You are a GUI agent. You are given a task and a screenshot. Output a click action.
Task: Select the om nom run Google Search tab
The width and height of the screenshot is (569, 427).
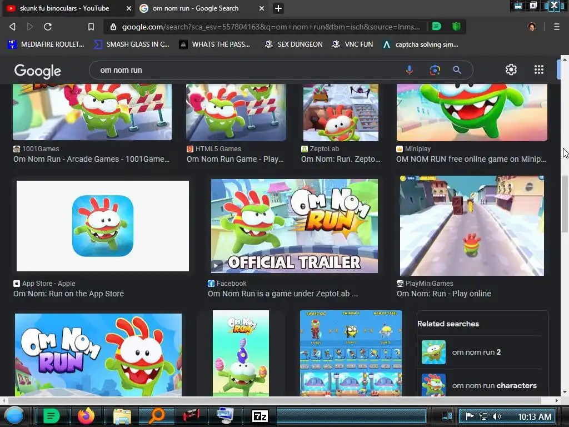click(x=195, y=8)
